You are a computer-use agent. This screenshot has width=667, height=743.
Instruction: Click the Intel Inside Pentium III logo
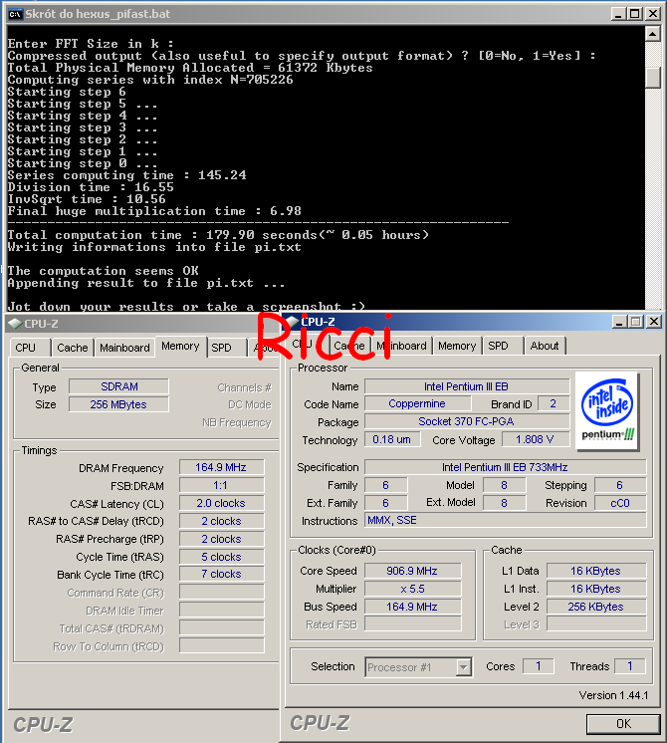[x=607, y=410]
